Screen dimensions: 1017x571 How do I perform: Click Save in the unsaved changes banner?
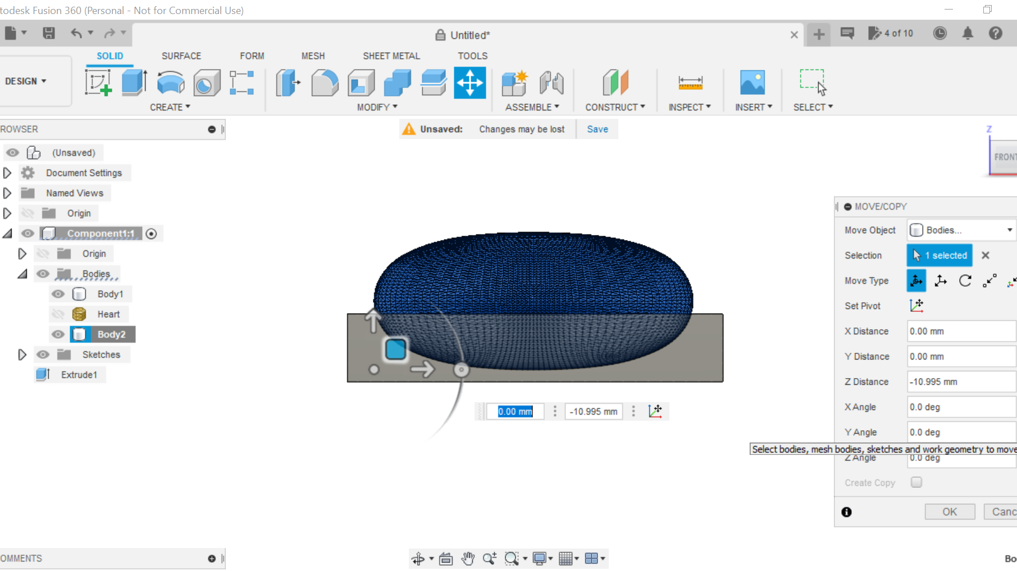click(x=597, y=128)
